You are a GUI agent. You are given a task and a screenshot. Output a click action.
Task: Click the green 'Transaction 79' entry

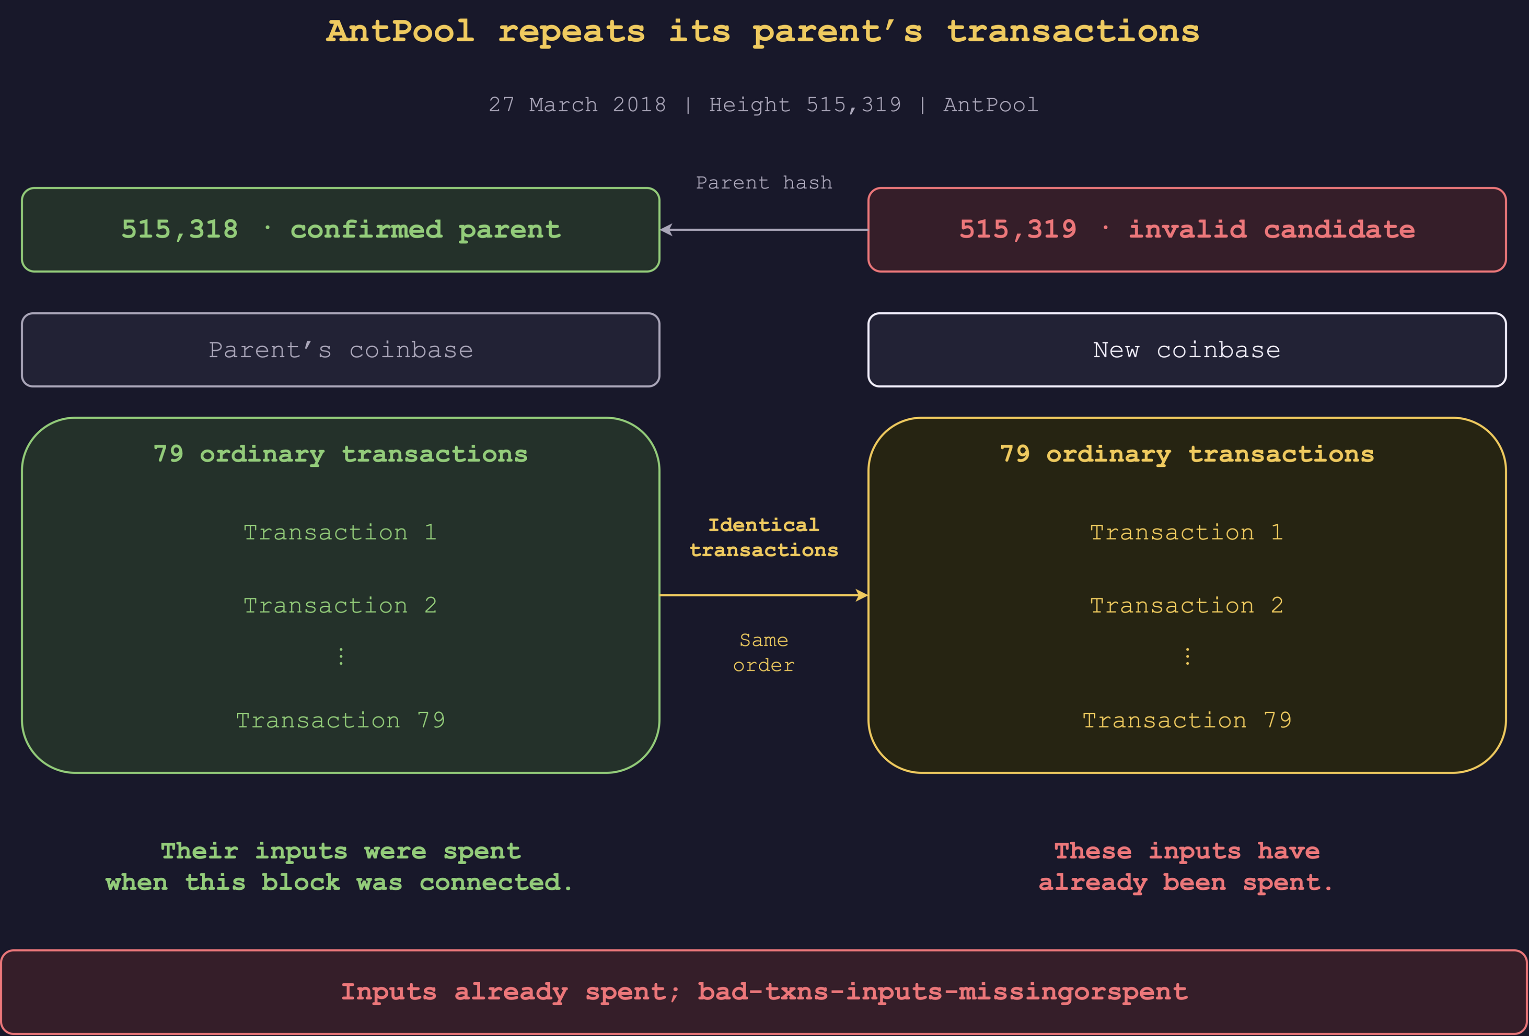coord(341,720)
